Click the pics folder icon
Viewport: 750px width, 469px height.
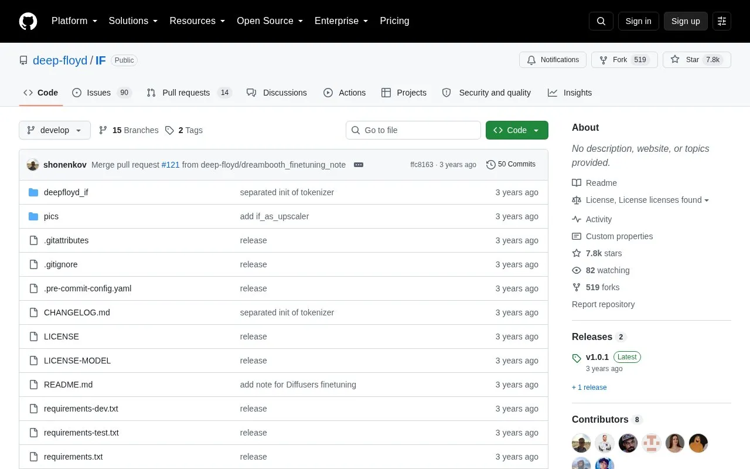(x=33, y=216)
